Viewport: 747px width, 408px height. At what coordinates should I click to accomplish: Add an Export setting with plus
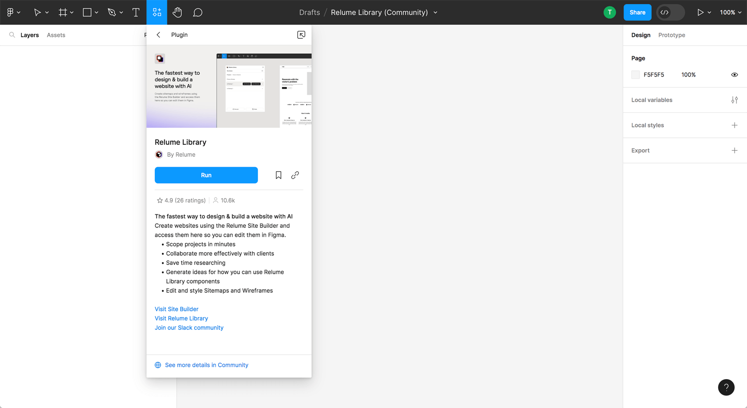coord(735,150)
